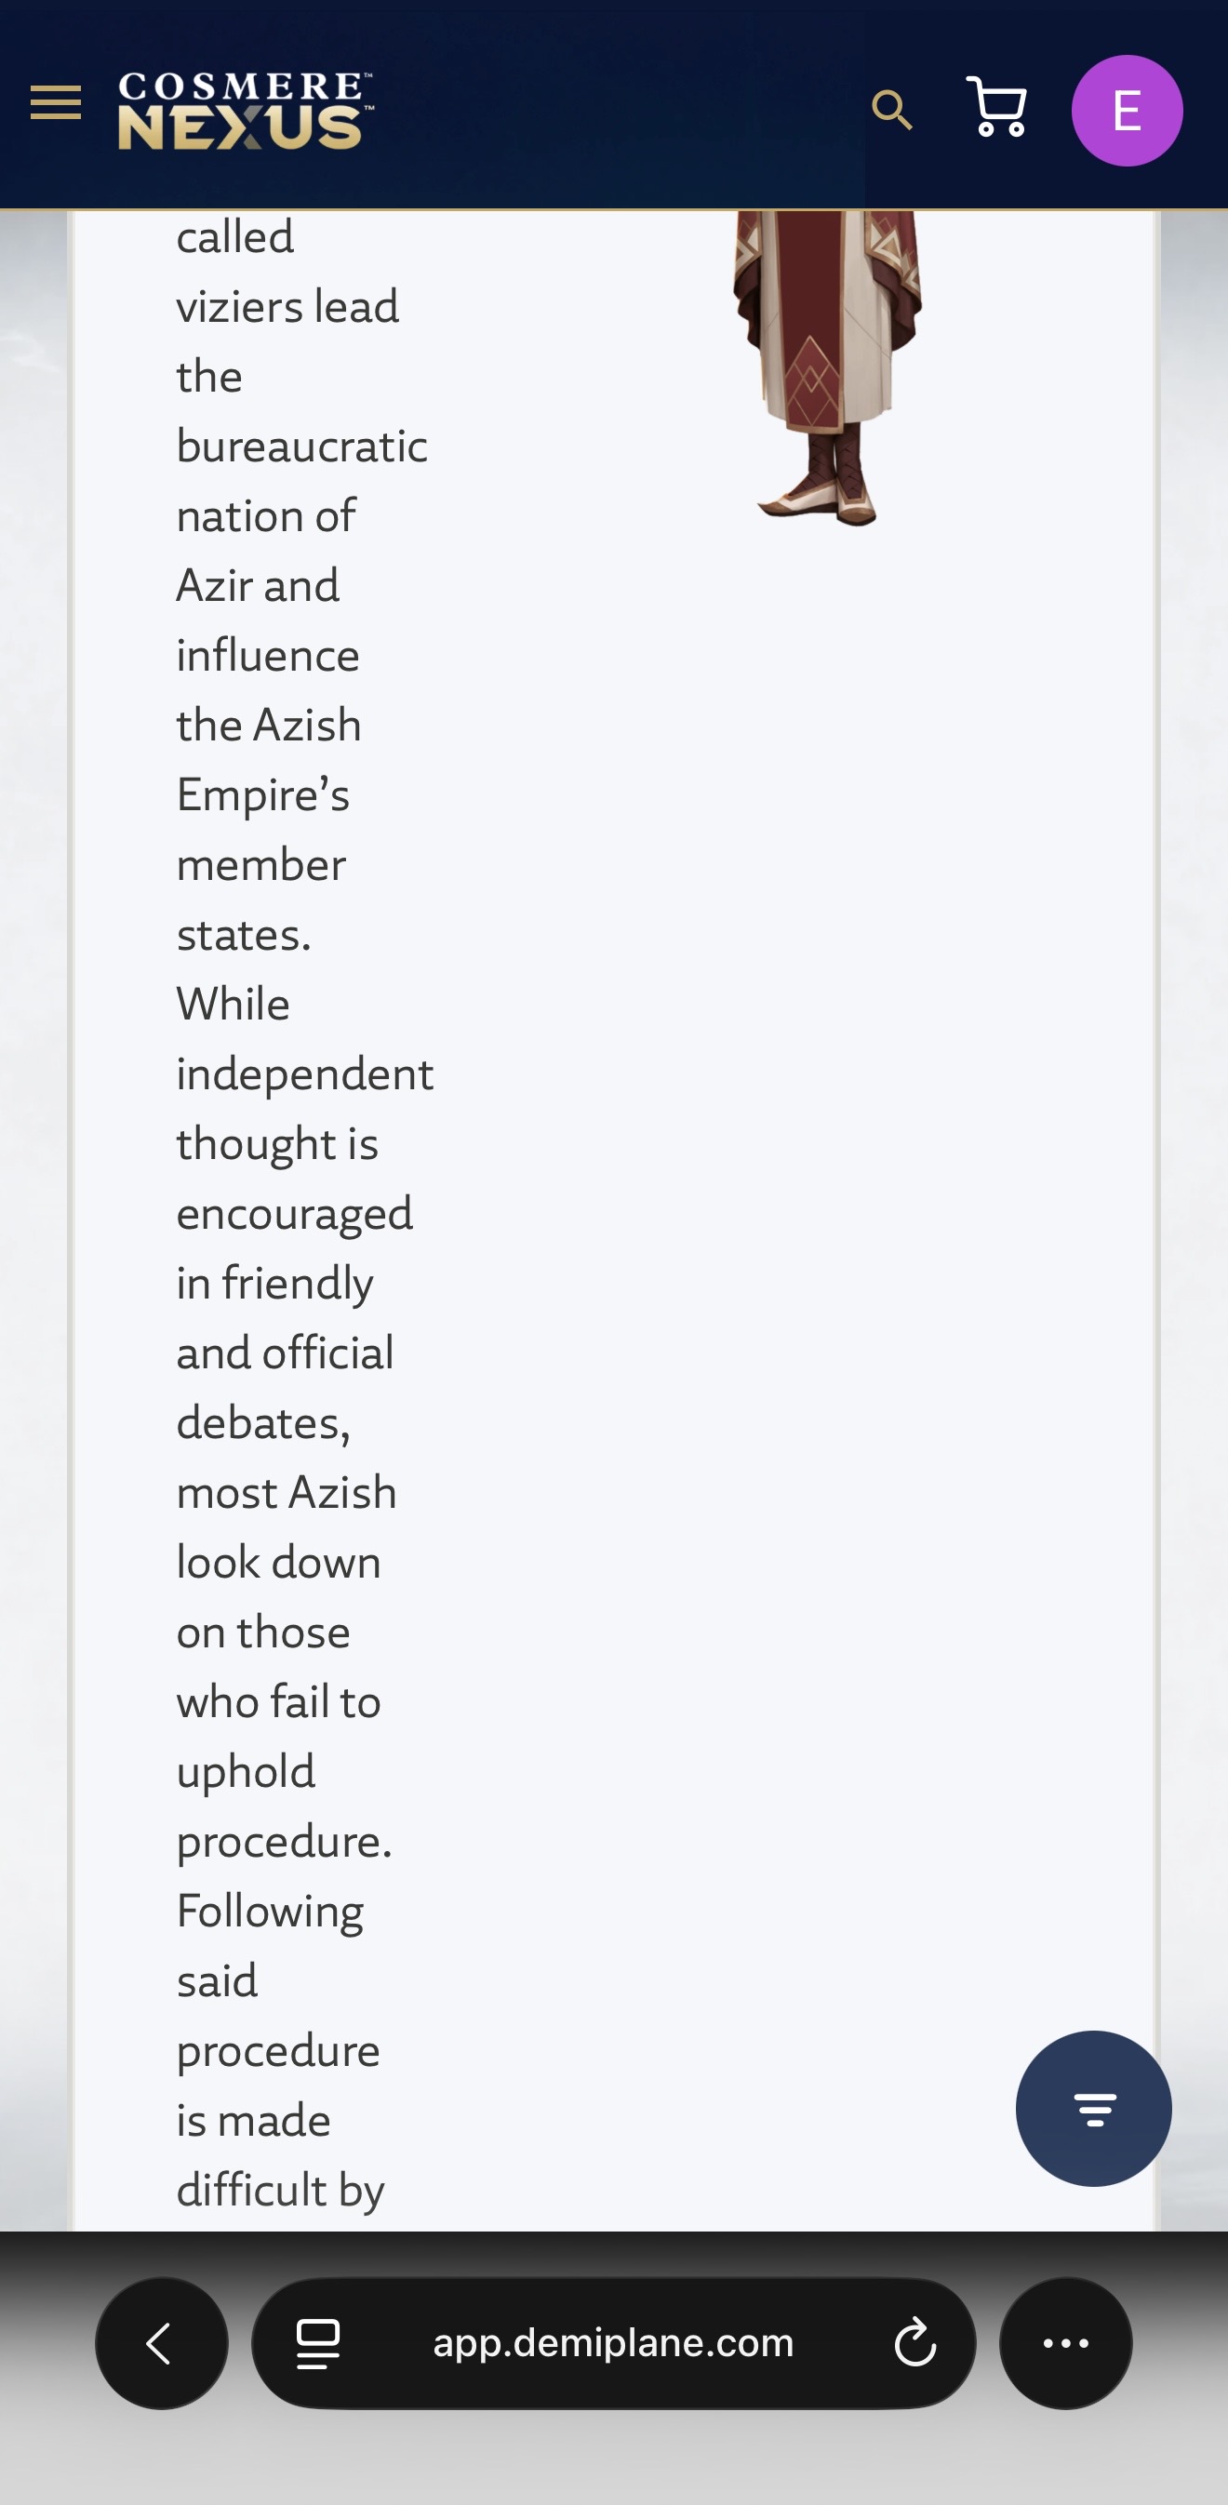Open the browser more options menu
The height and width of the screenshot is (2505, 1228).
tap(1065, 2342)
